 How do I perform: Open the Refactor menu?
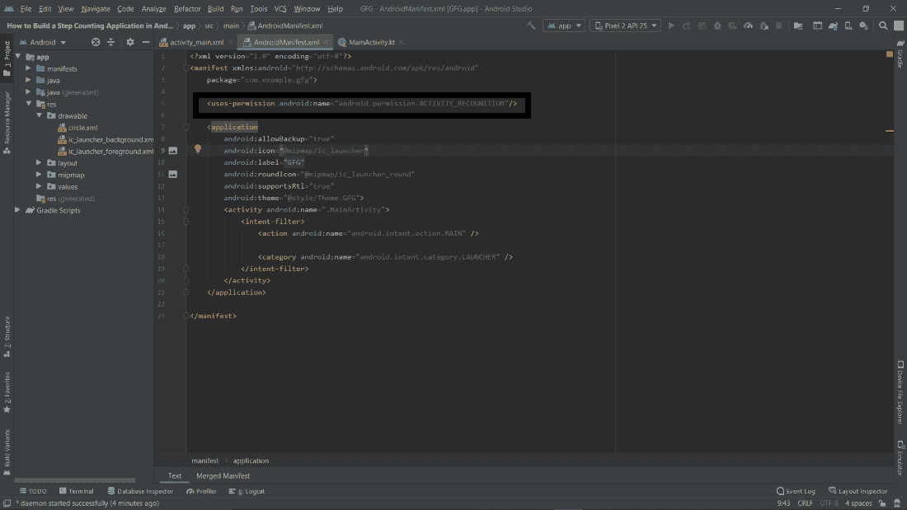pyautogui.click(x=187, y=8)
